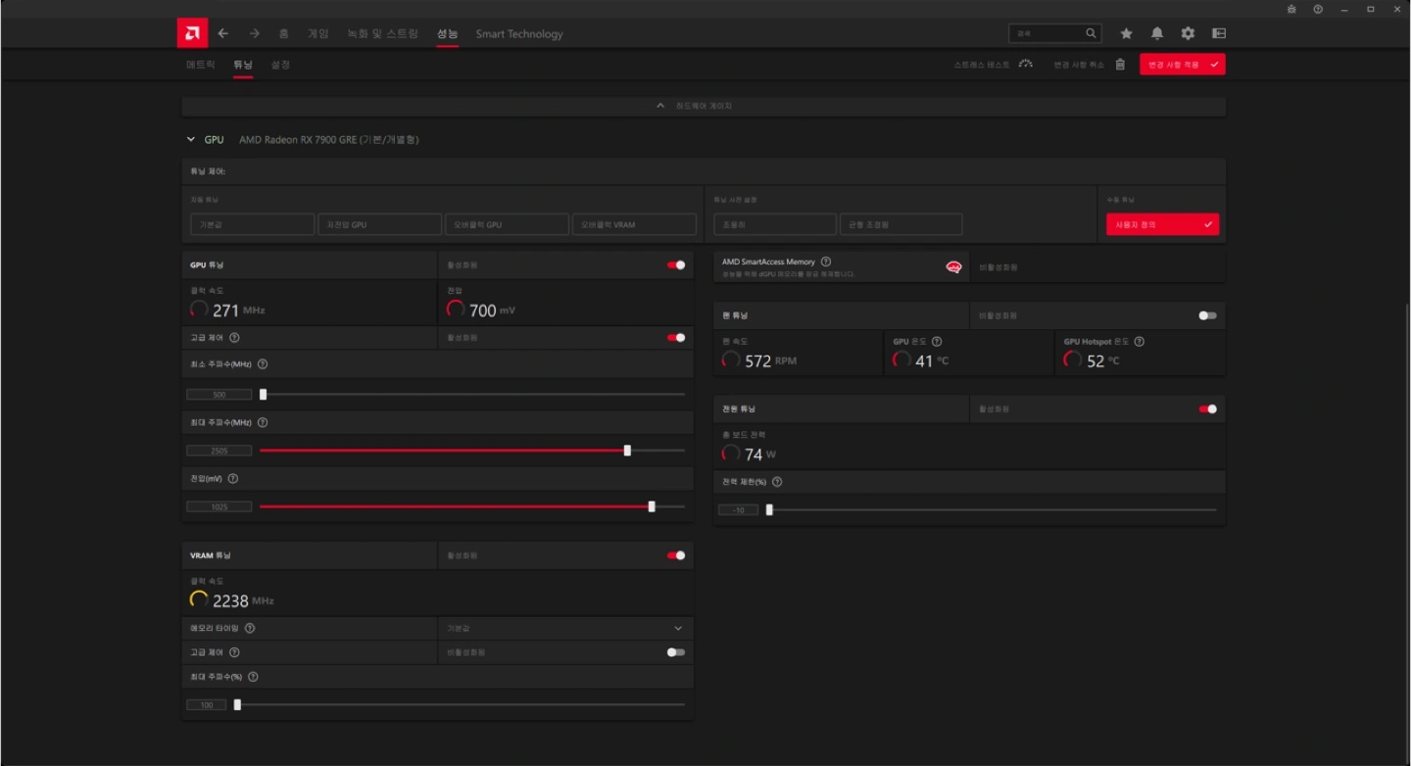Click the SmartAccess Memory brain icon
This screenshot has height=766, width=1411.
(953, 266)
